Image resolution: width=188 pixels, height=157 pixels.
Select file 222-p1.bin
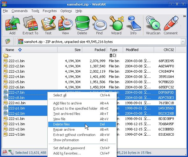point(17,108)
